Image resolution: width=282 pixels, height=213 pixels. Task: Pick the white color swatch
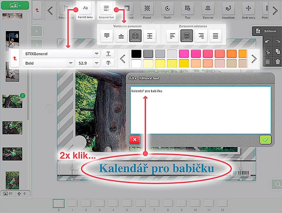pyautogui.click(x=136, y=63)
